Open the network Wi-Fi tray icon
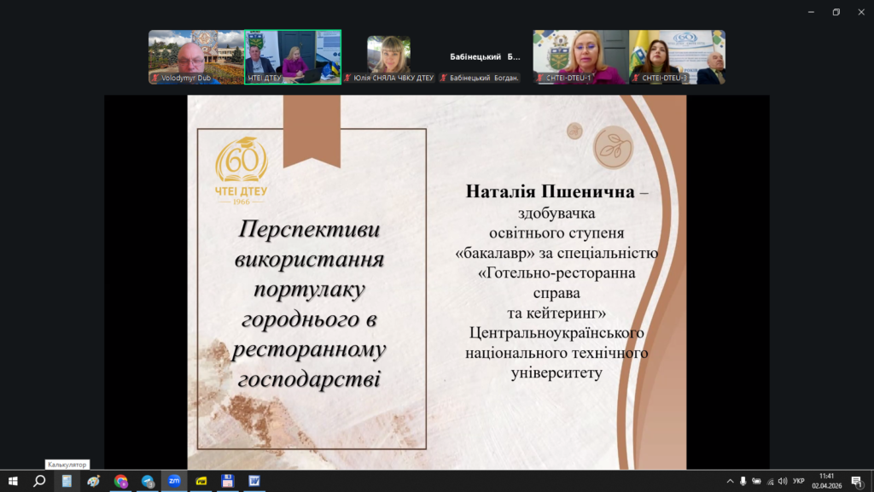The image size is (874, 492). [770, 481]
